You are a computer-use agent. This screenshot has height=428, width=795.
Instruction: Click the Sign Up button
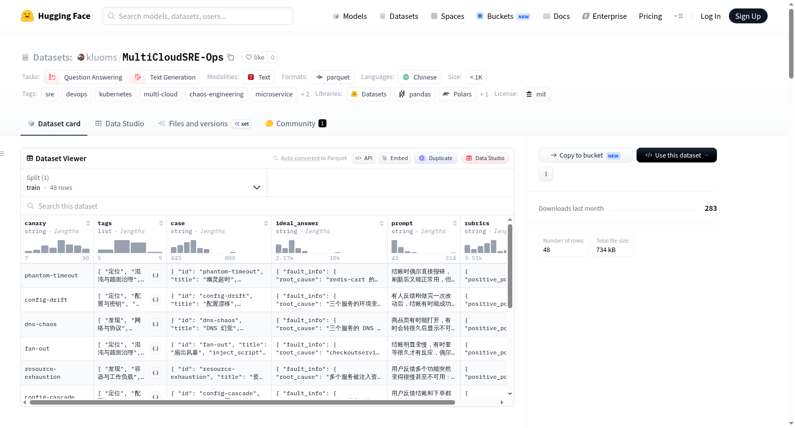[x=748, y=16]
